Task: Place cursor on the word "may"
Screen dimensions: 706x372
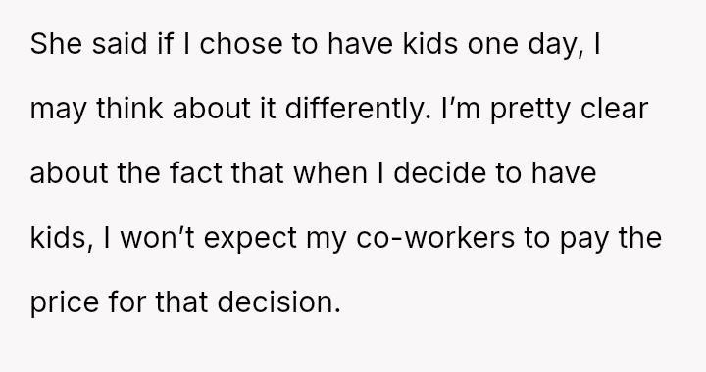Action: pos(58,111)
